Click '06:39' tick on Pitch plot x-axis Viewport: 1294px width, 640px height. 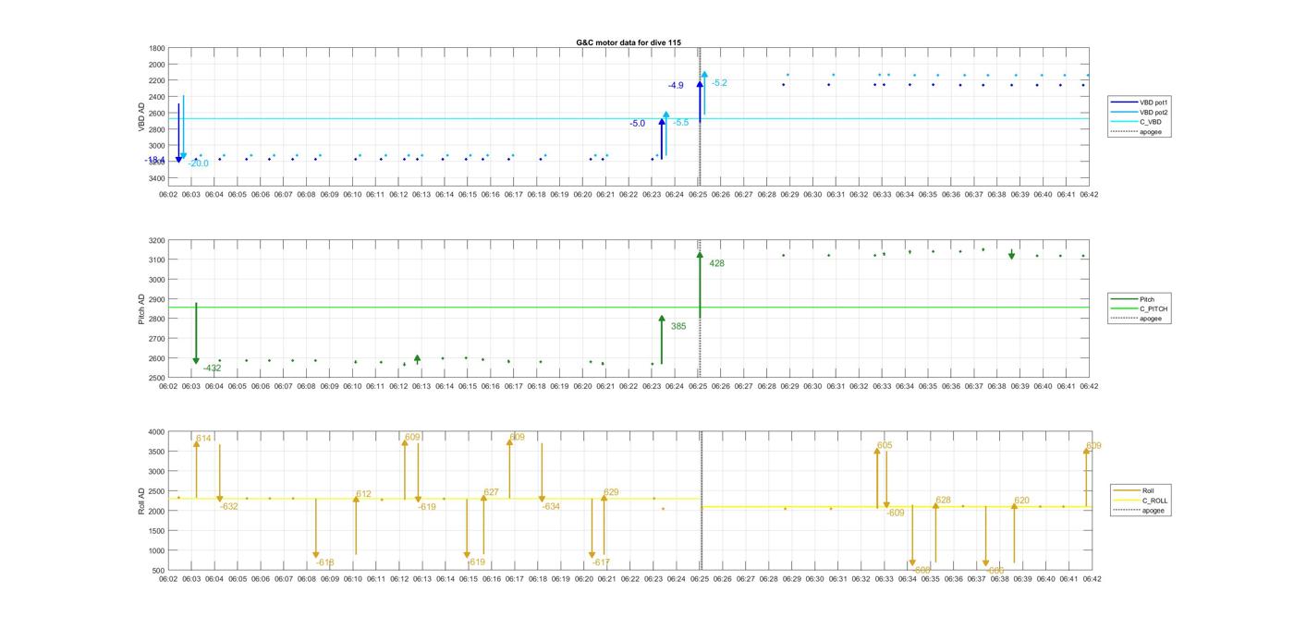click(x=1019, y=386)
